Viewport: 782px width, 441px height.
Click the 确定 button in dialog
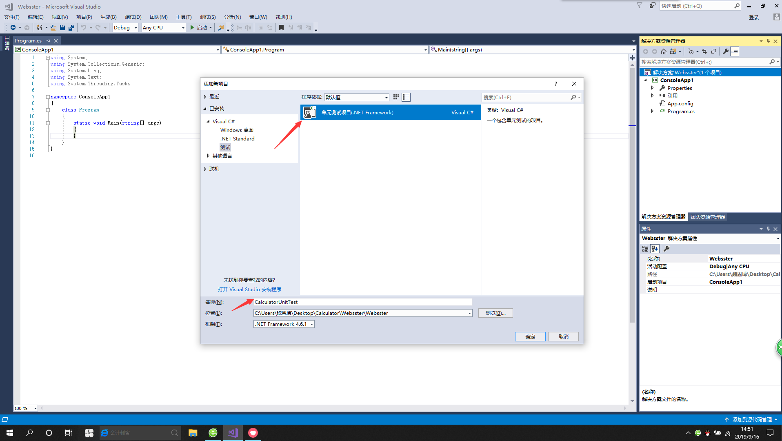point(530,336)
